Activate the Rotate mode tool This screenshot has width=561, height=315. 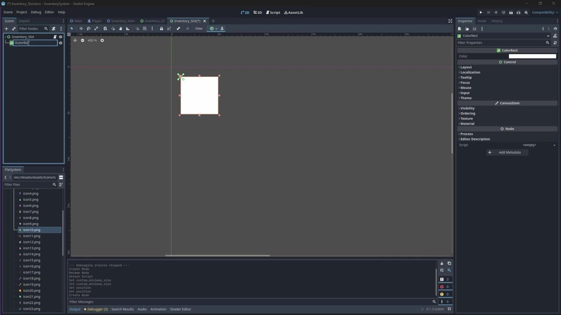(x=89, y=28)
